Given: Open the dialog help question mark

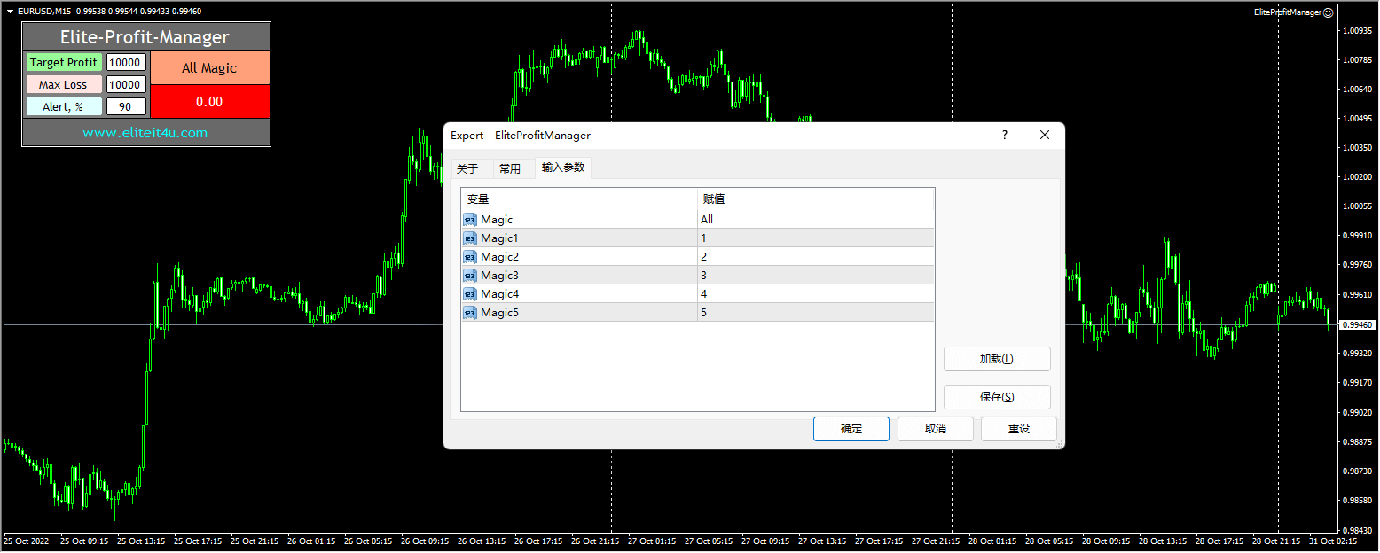Looking at the screenshot, I should click(1004, 135).
